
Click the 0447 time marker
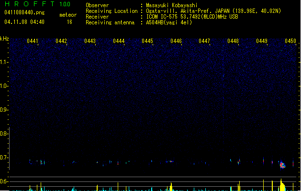(x=204, y=41)
